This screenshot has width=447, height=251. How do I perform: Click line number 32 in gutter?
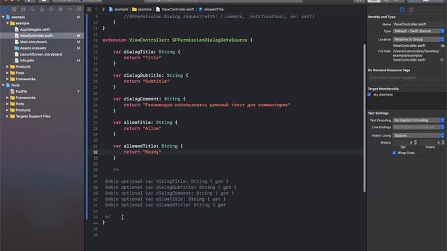95,152
